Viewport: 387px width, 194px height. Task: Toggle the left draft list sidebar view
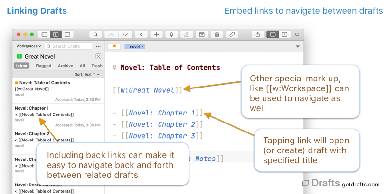point(44,35)
